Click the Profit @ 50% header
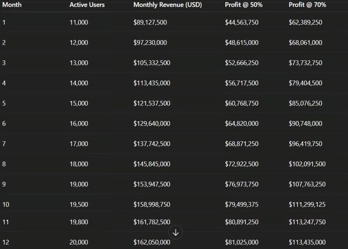This screenshot has width=348, height=249. (243, 5)
